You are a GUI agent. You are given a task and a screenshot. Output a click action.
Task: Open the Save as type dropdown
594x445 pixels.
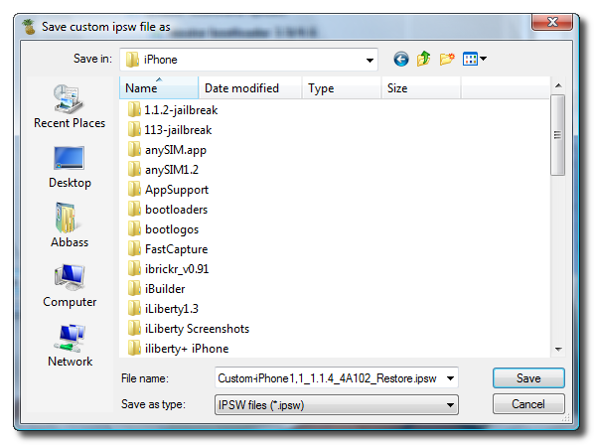coord(450,405)
